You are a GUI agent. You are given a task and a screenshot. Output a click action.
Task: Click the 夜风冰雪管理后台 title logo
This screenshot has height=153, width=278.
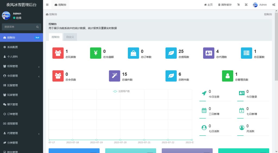click(21, 5)
